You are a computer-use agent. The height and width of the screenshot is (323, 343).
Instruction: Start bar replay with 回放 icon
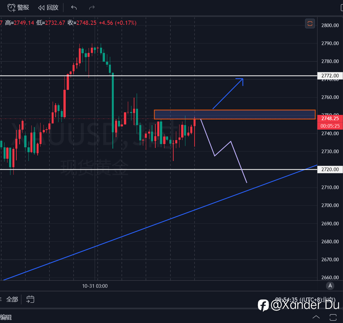click(x=48, y=8)
